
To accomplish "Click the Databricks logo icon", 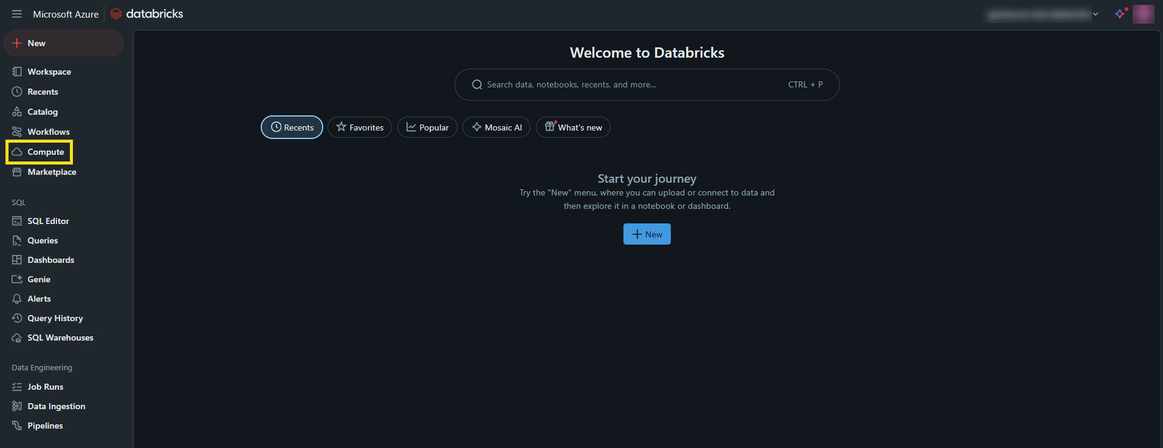I will click(x=116, y=14).
